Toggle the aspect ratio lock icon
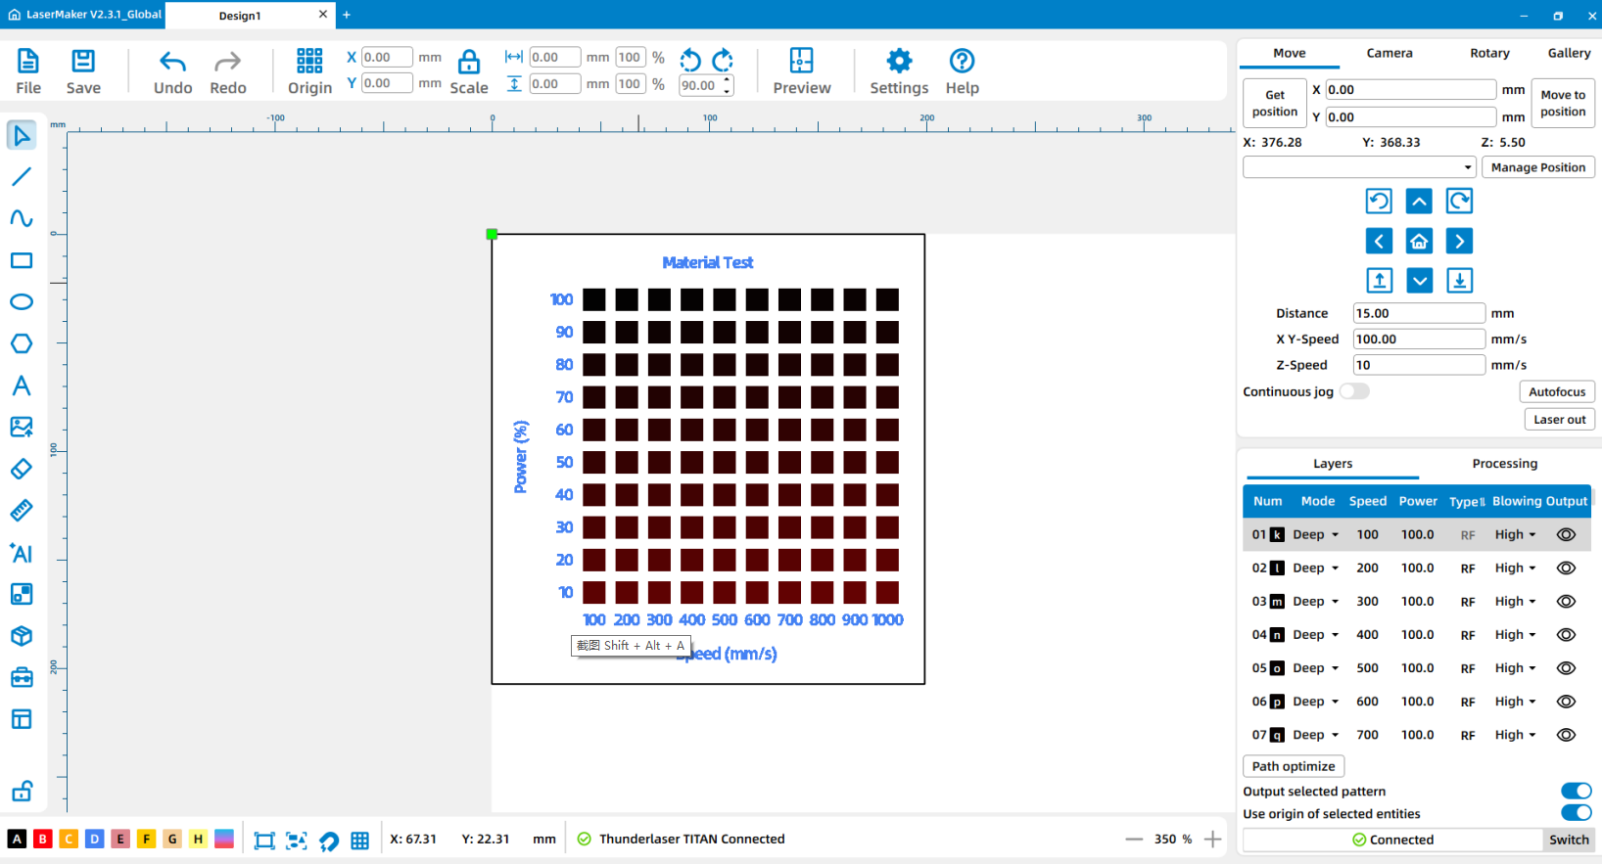Screen dimensions: 1602x864 (x=469, y=63)
